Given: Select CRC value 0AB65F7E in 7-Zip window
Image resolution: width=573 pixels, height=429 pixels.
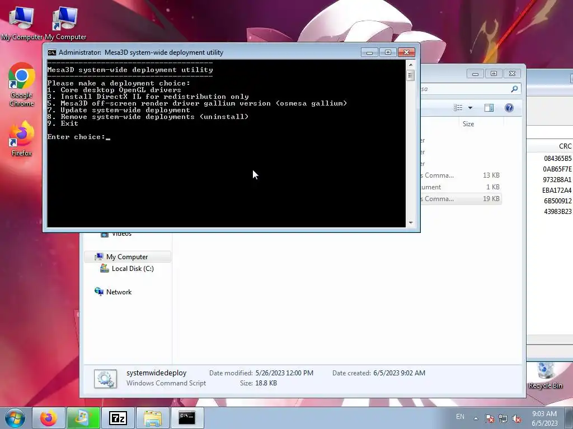Looking at the screenshot, I should (x=557, y=169).
